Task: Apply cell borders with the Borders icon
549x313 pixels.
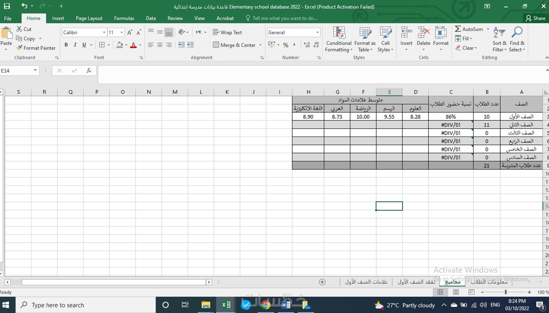Action: pyautogui.click(x=102, y=45)
